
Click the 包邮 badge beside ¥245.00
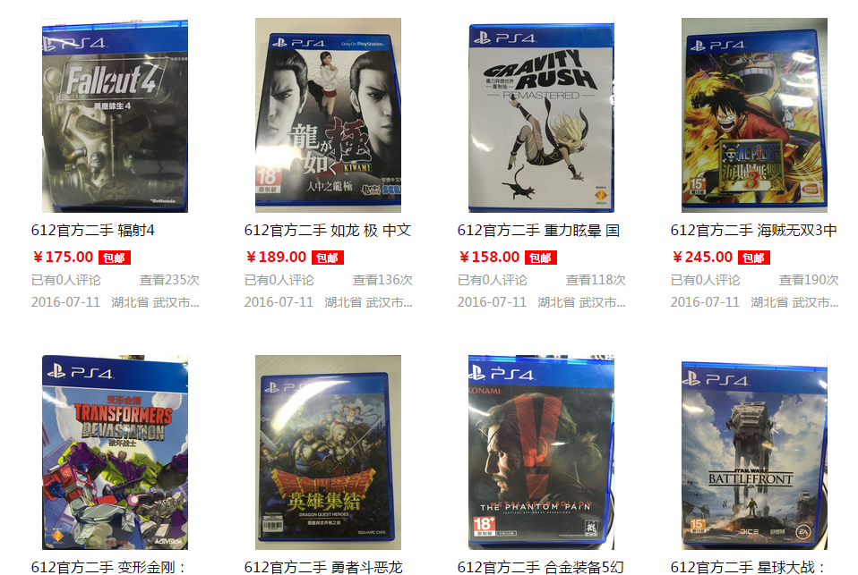(753, 258)
